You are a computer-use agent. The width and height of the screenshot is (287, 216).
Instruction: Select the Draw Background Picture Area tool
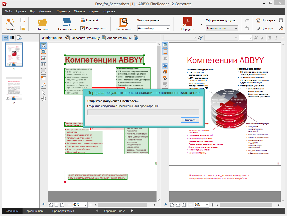[44, 58]
